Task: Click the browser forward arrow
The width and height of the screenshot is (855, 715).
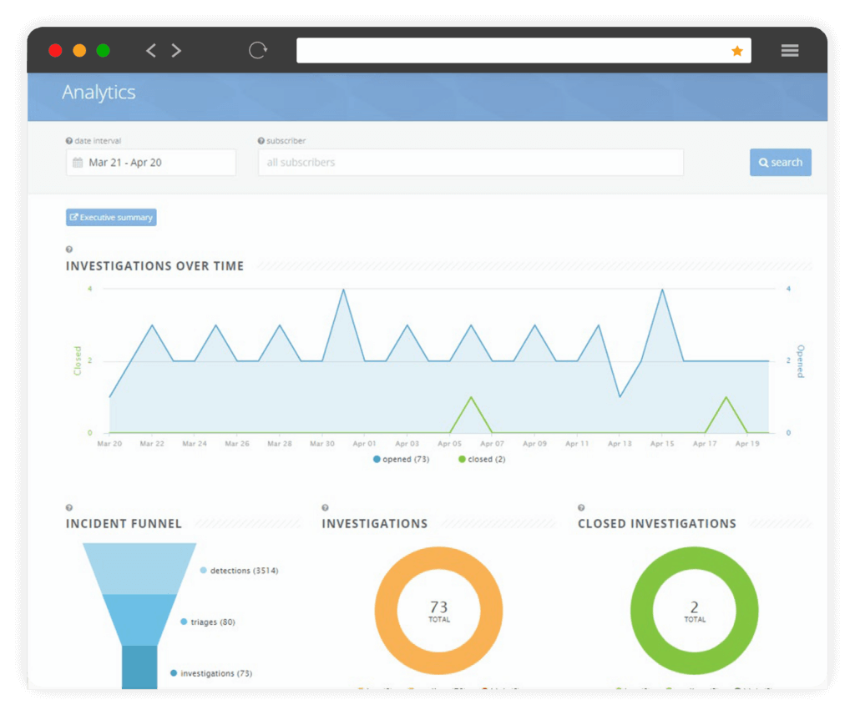Action: 176,51
